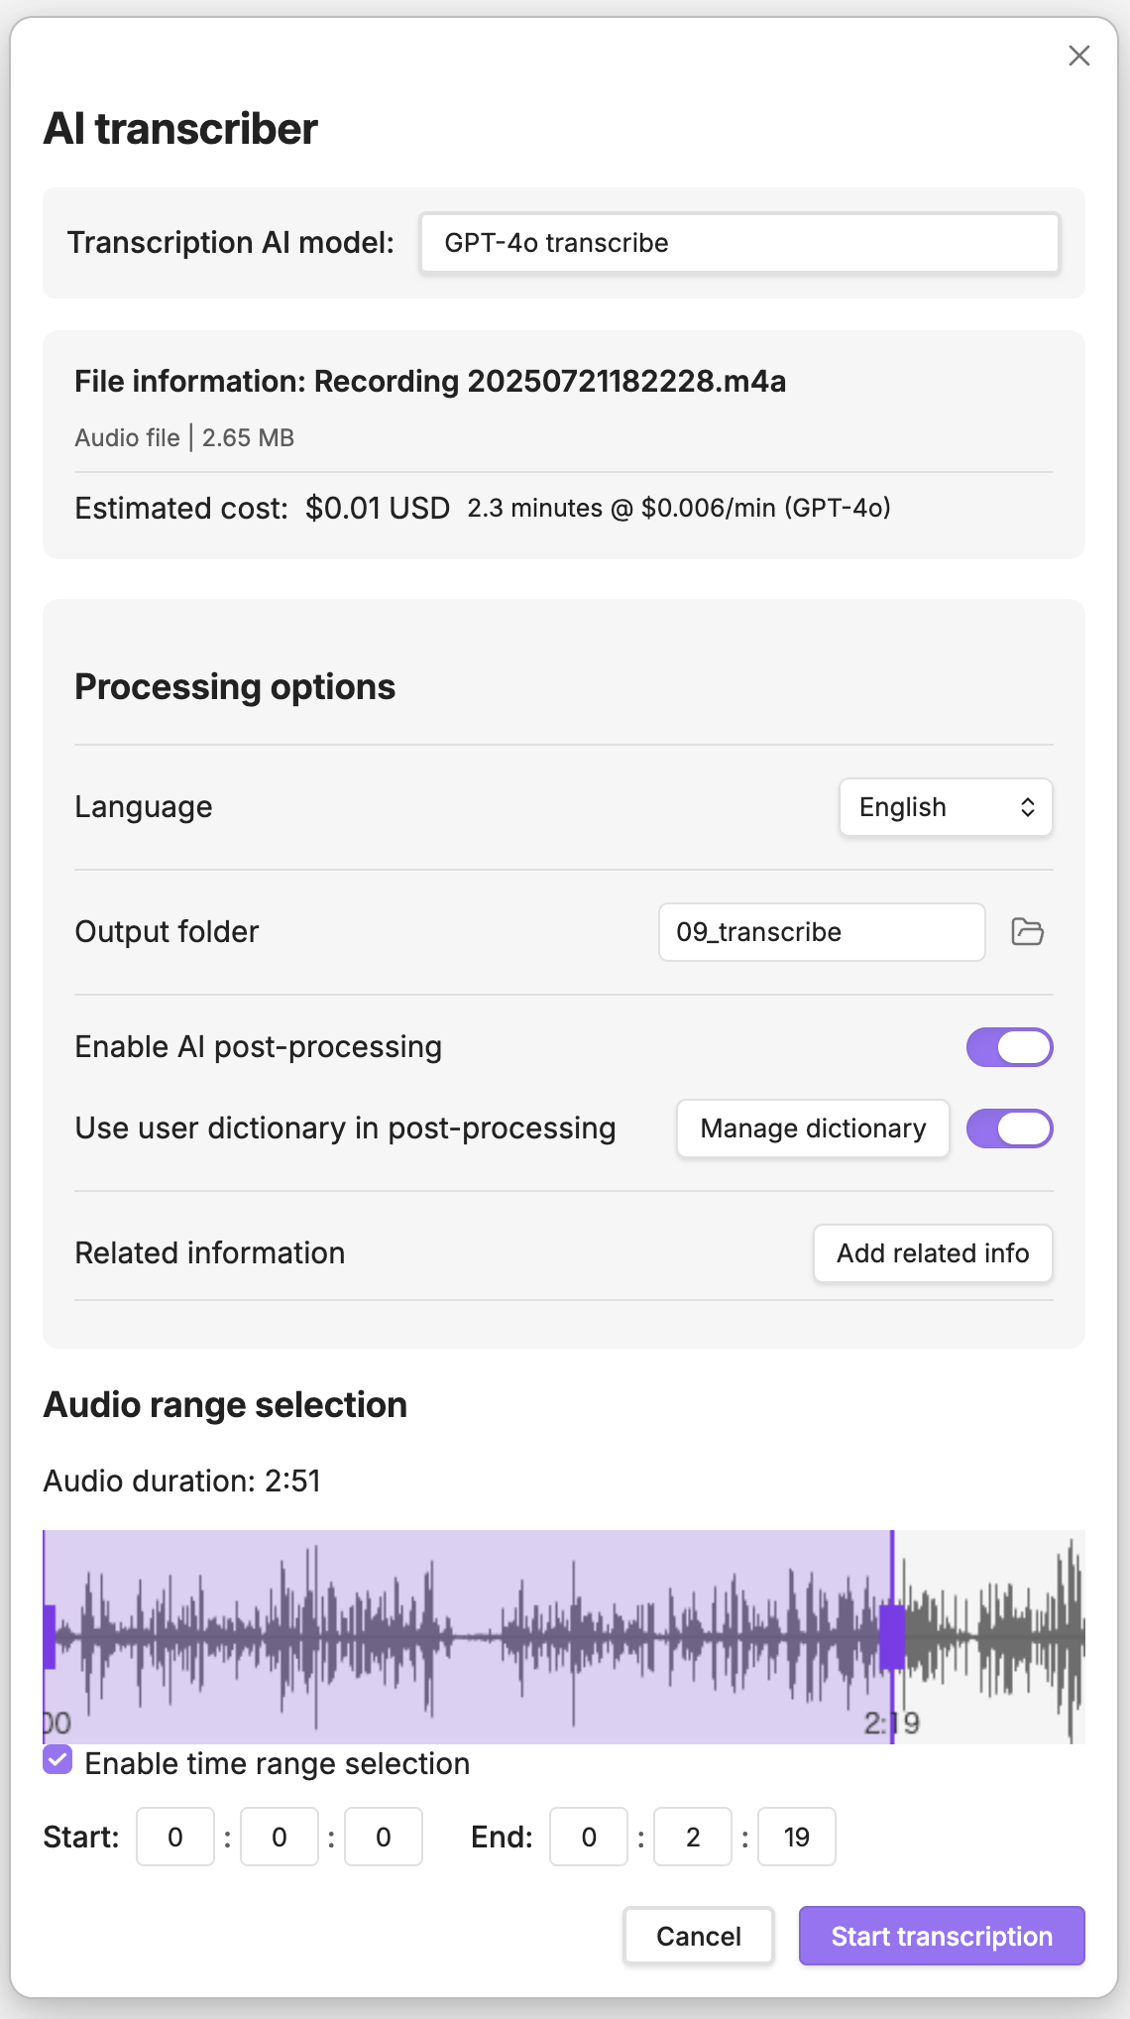Click the Start hours input field
The image size is (1130, 2019).
(x=175, y=1837)
